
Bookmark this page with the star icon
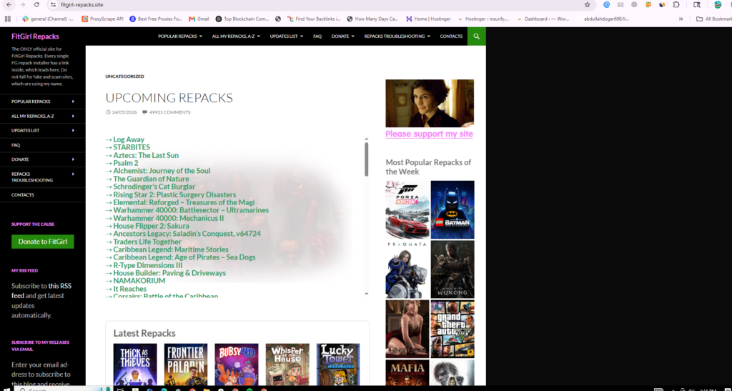[588, 5]
